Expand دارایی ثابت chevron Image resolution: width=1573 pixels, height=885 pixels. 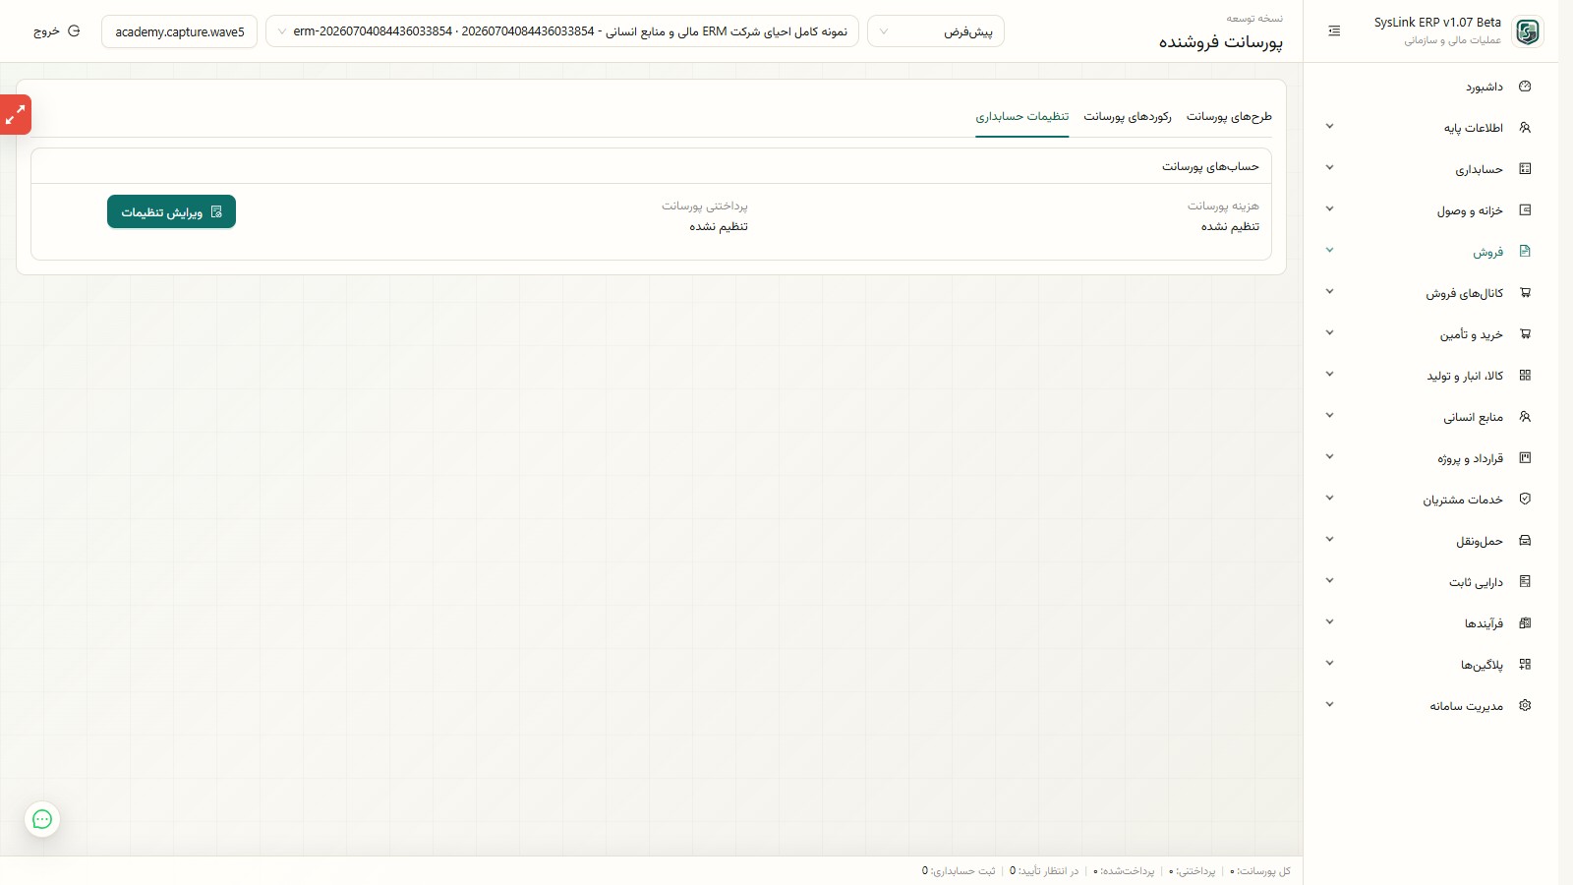pyautogui.click(x=1329, y=581)
